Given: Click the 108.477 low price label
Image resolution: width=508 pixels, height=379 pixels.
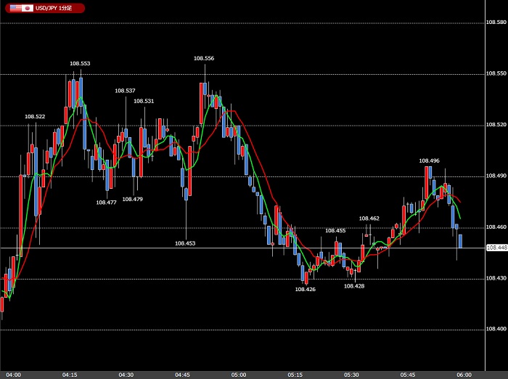Looking at the screenshot, I should (x=106, y=203).
